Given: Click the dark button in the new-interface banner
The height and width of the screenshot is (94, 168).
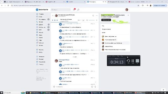Looking at the screenshot, I should (106, 20).
